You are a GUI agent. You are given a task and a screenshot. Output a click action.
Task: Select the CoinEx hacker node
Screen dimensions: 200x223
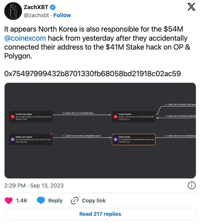pos(134,117)
